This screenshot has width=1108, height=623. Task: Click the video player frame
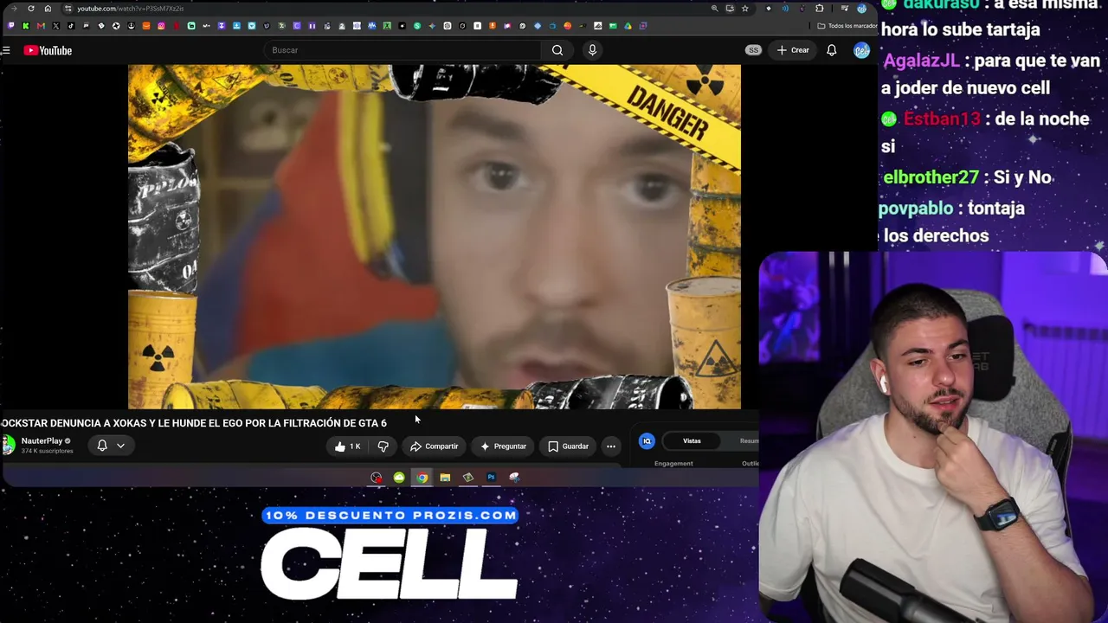(435, 236)
